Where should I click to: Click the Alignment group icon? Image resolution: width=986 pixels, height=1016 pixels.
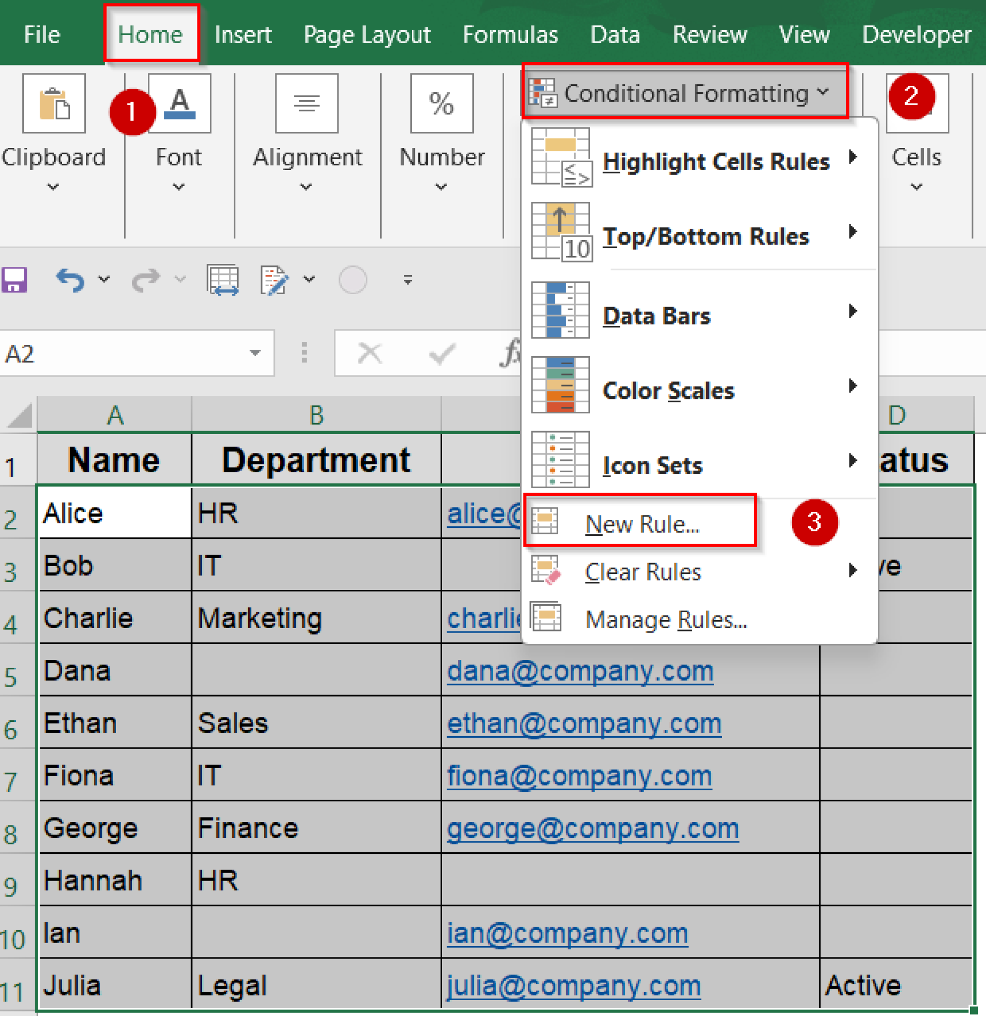pos(306,103)
